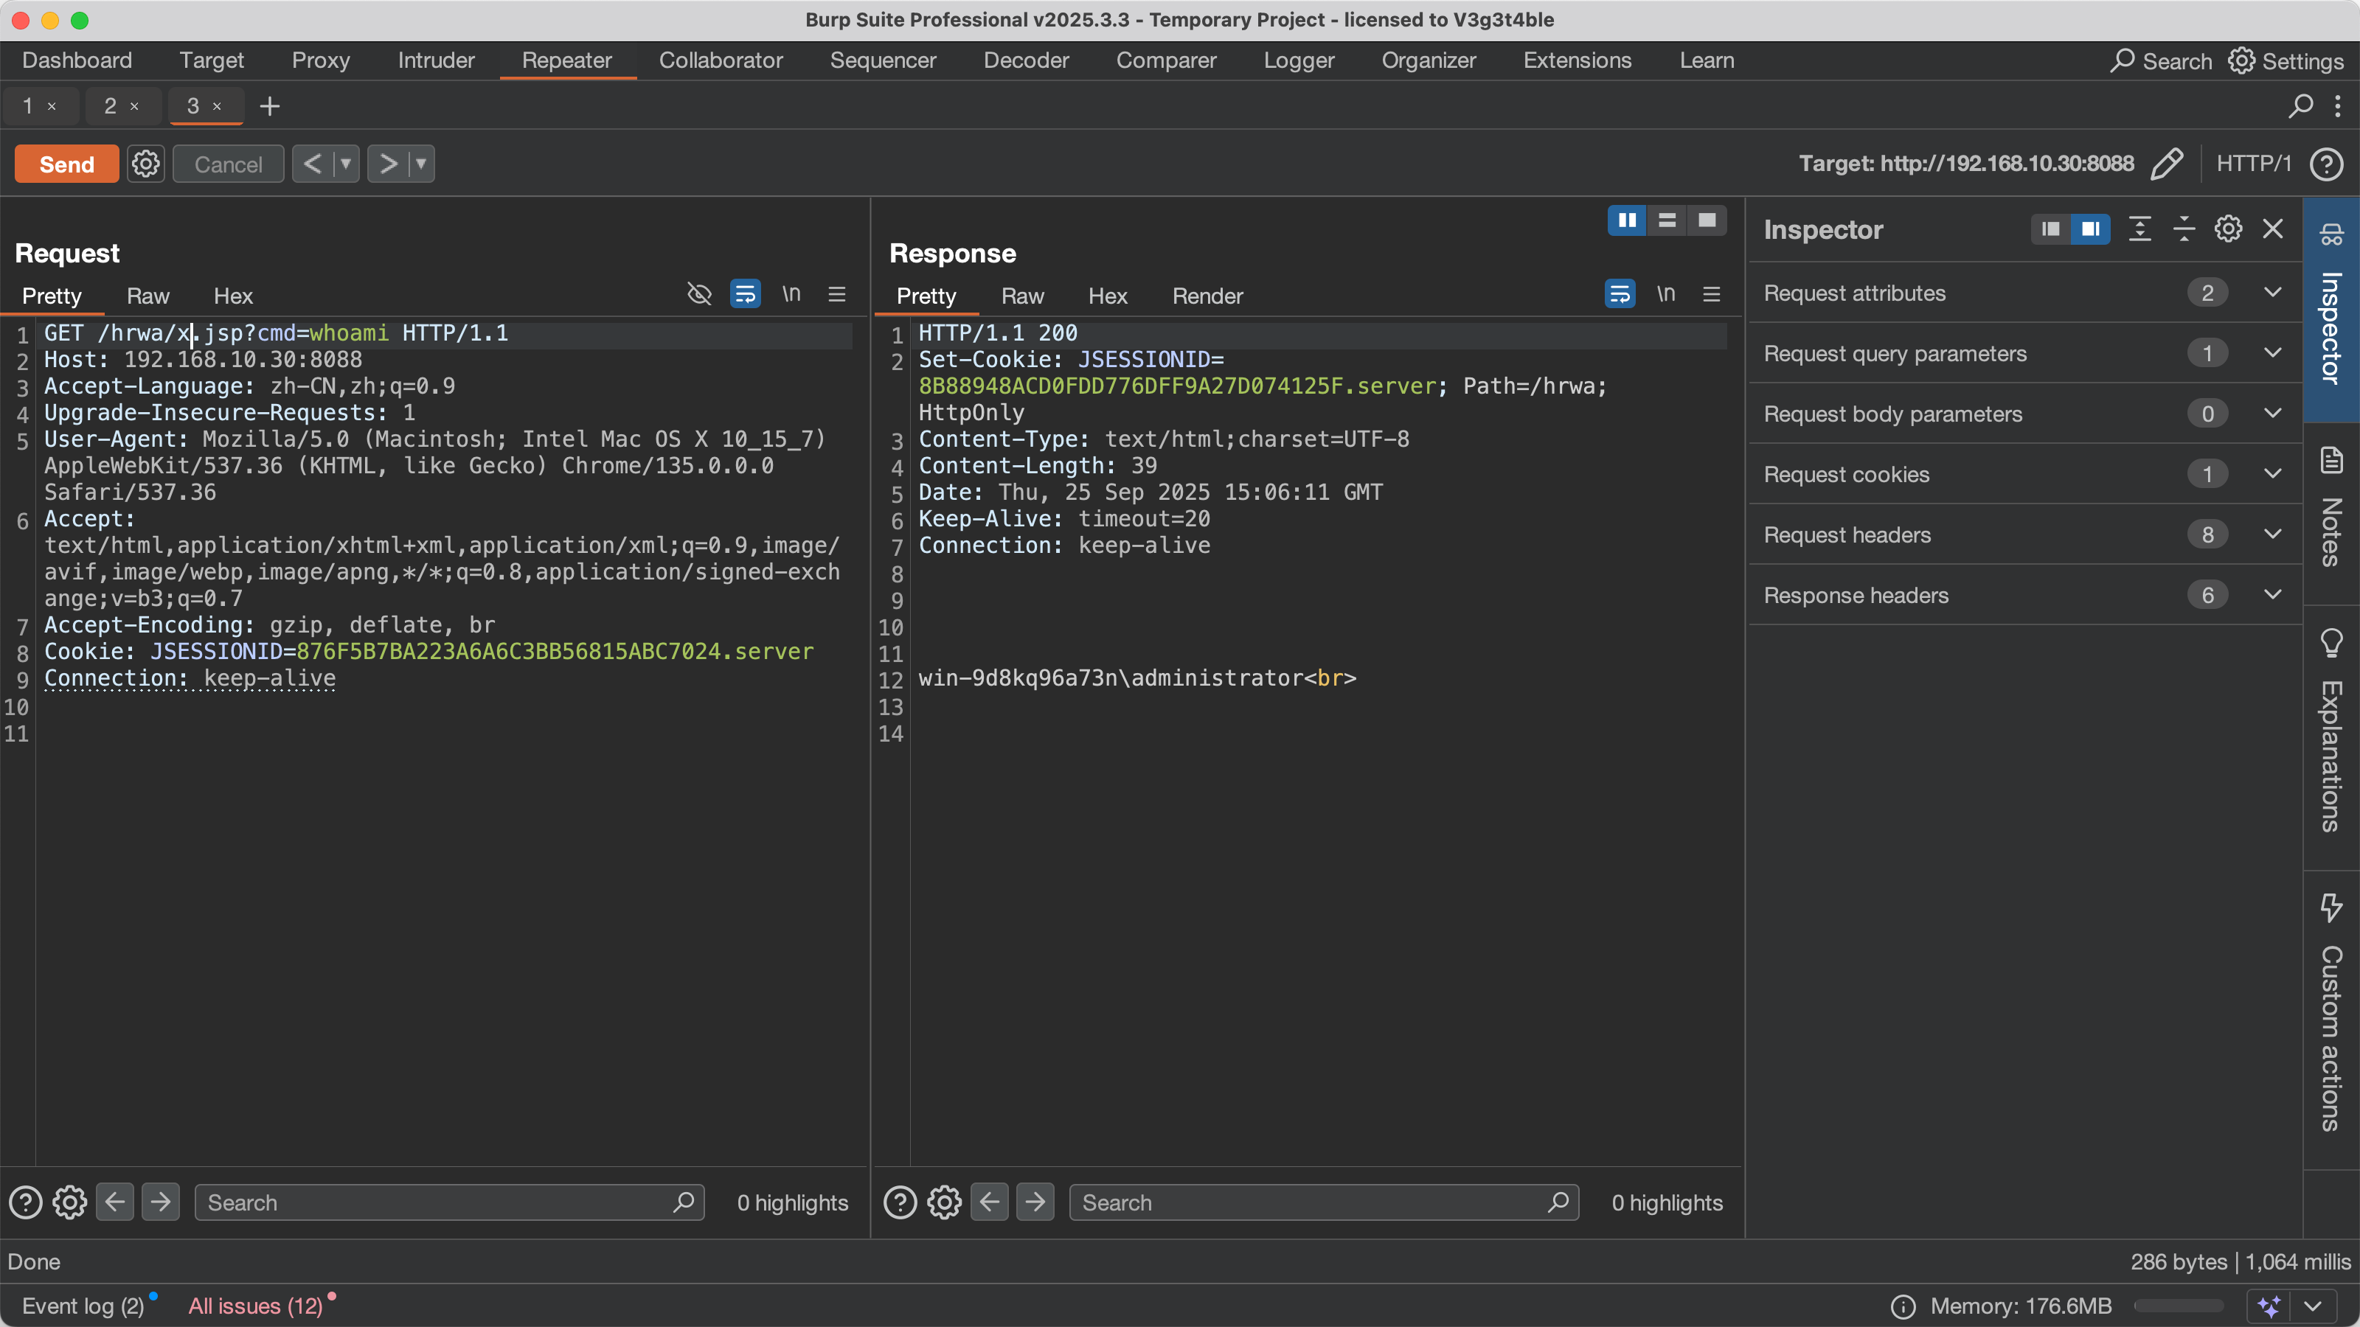Click the Response search field

click(1310, 1202)
